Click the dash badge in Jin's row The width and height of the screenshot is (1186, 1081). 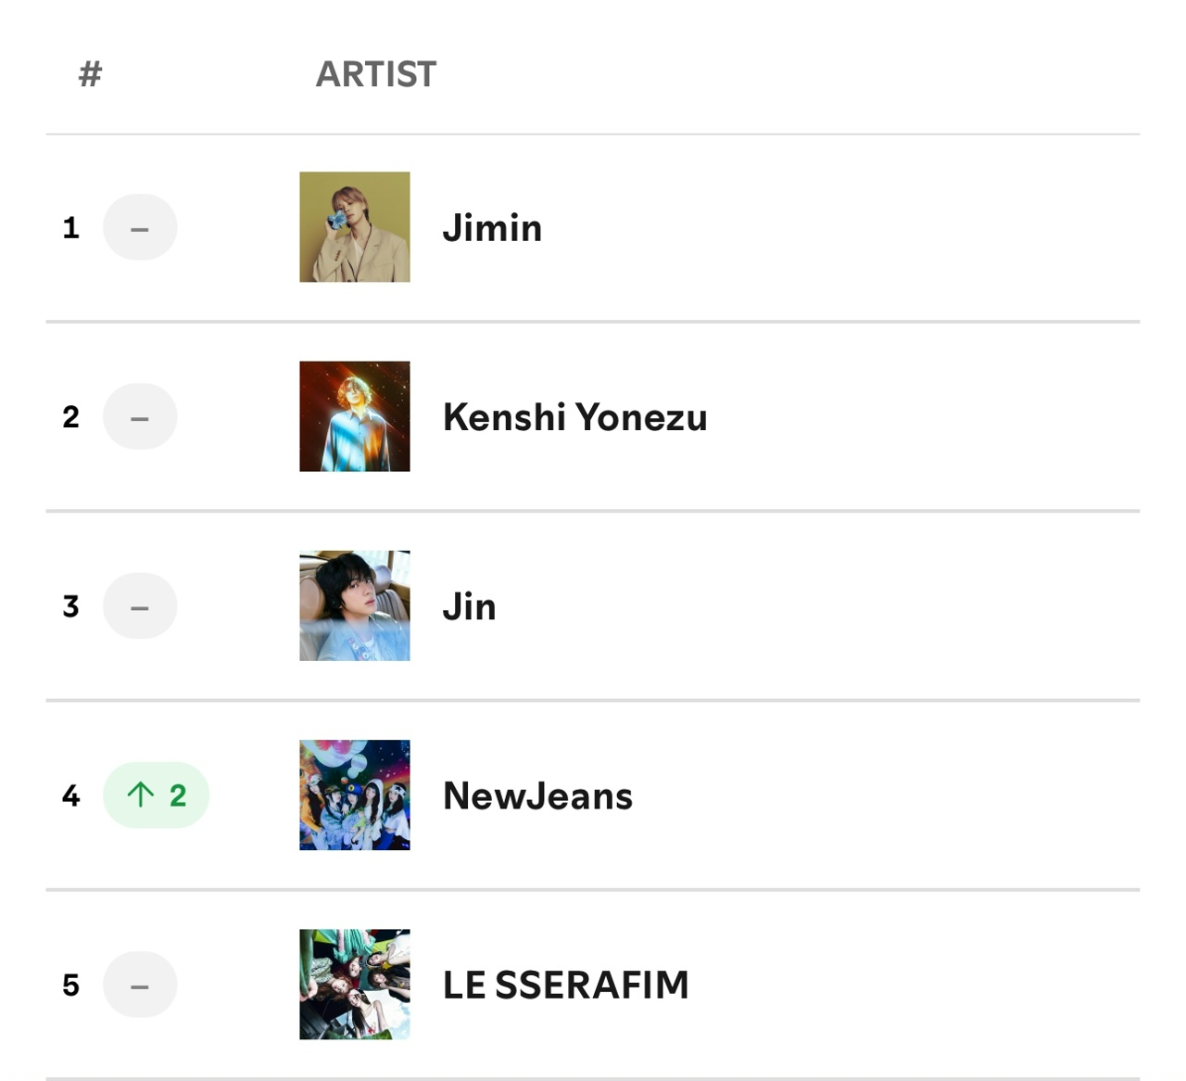pyautogui.click(x=140, y=605)
